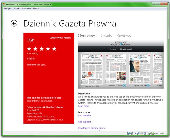The width and height of the screenshot is (170, 138).
Task: Click the 'Size: 643 KB' text
Action: tap(33, 110)
